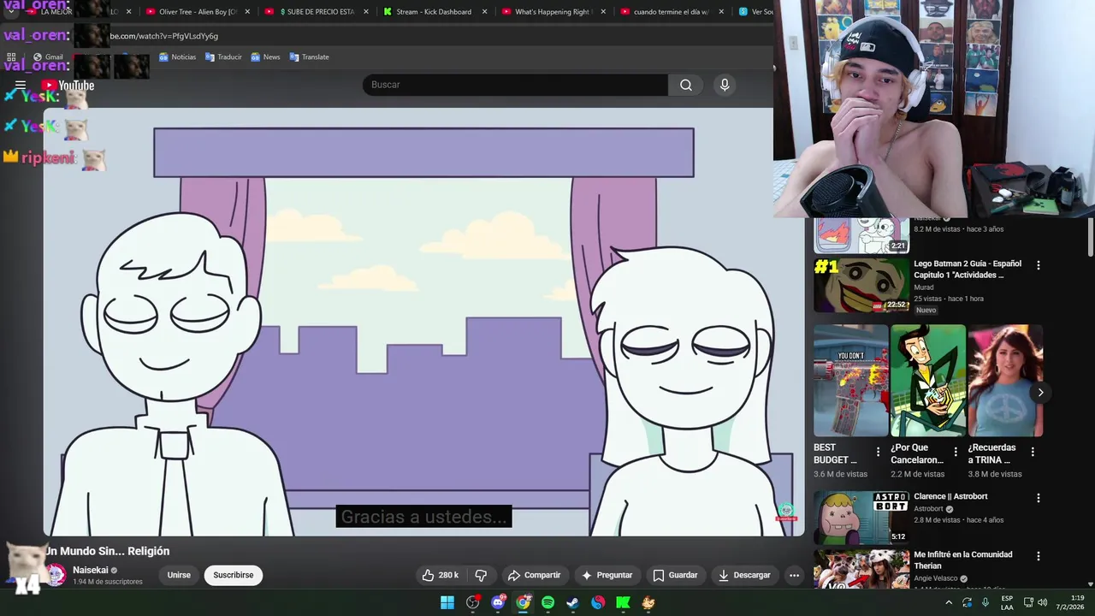Switch to the SUBE DE PRECIO ESTA tab
Image resolution: width=1095 pixels, height=616 pixels.
click(316, 12)
